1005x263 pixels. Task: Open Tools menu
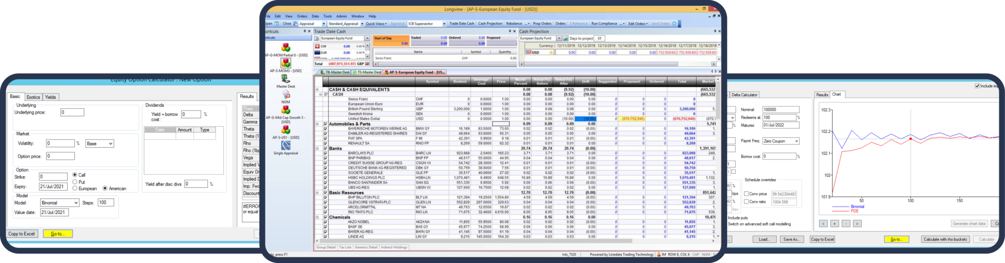click(327, 16)
